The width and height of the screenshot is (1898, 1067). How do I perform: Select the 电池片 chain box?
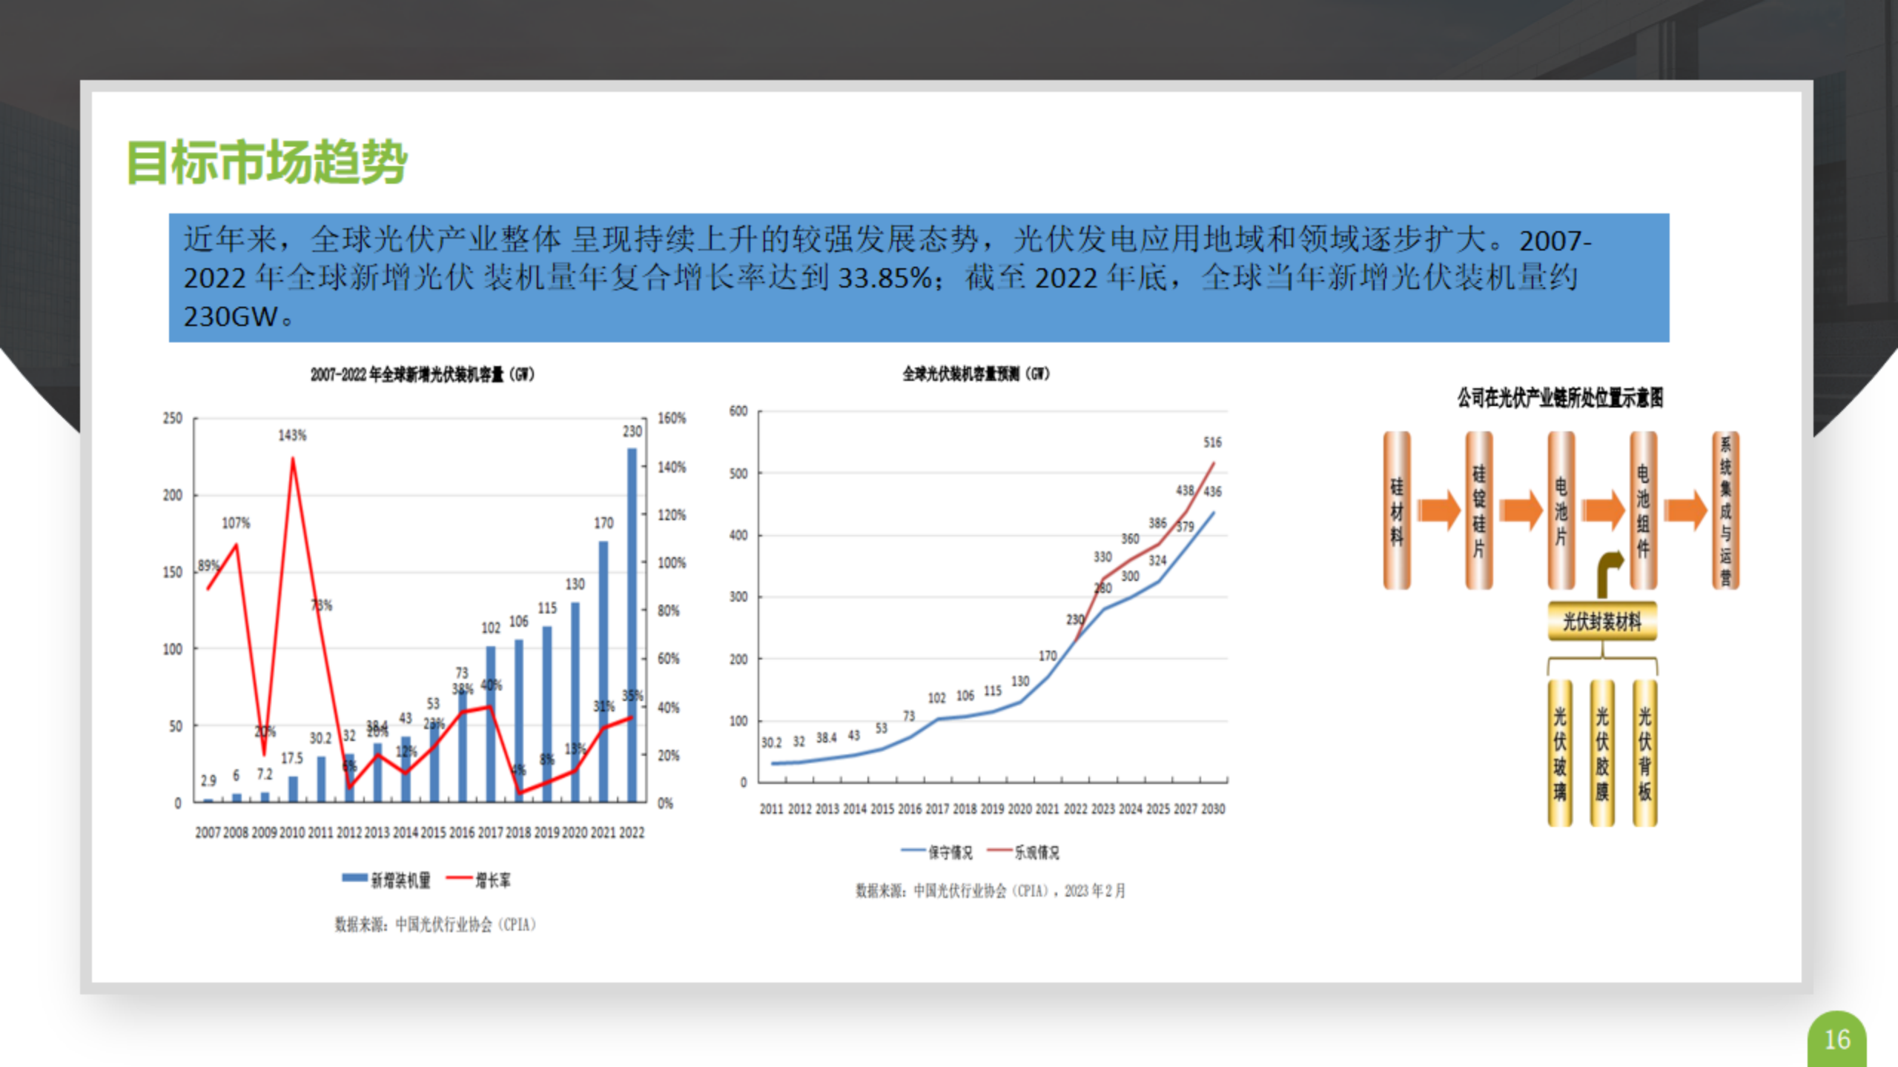click(1561, 511)
